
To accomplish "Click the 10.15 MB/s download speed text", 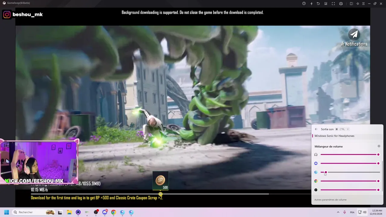I will (x=39, y=190).
